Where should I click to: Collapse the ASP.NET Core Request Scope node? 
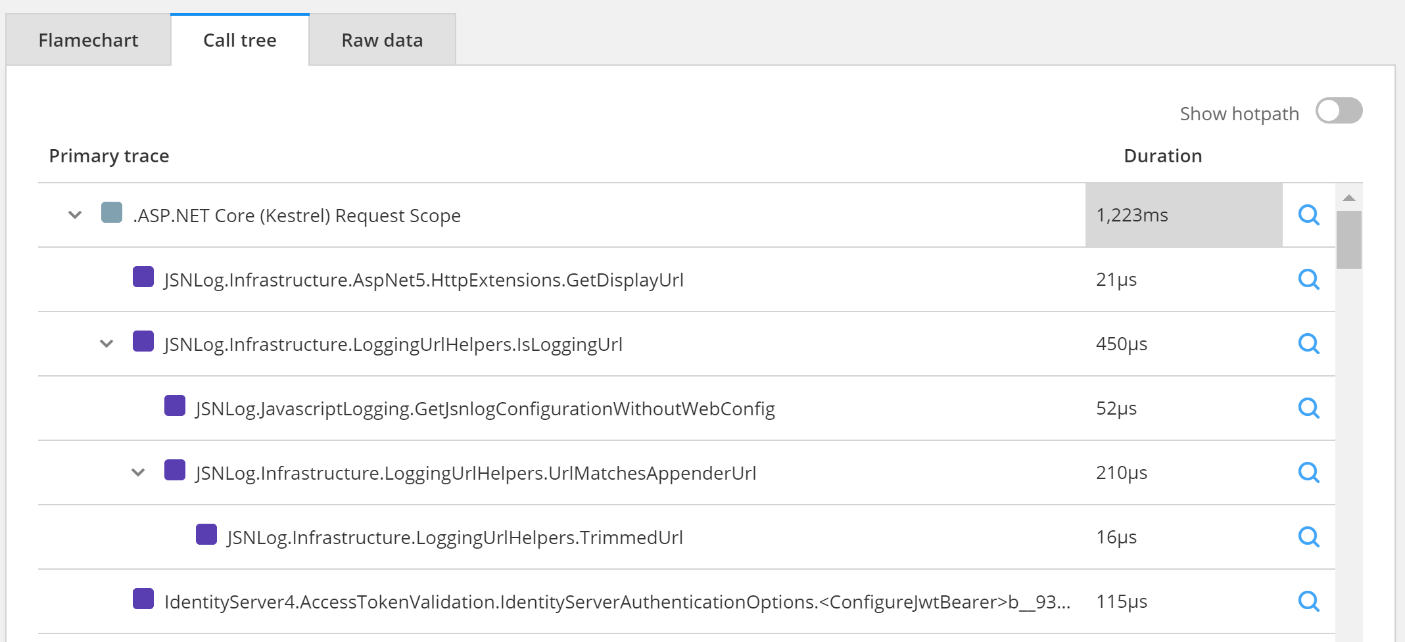coord(75,215)
